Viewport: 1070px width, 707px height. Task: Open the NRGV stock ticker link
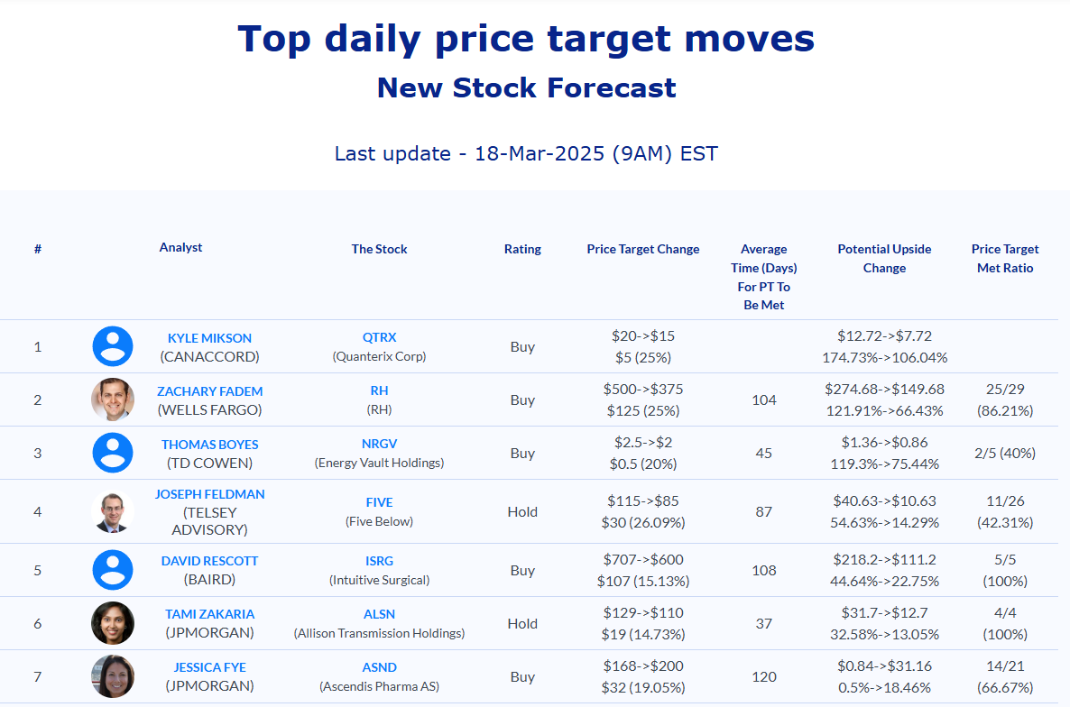[x=380, y=444]
